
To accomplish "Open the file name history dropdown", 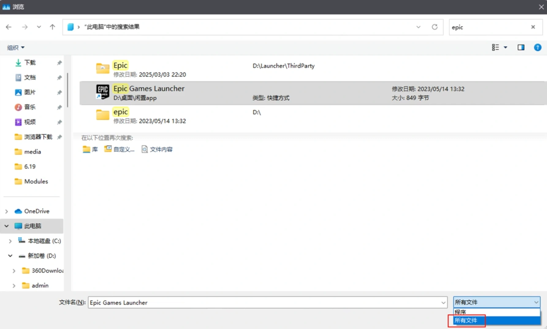I will [443, 303].
